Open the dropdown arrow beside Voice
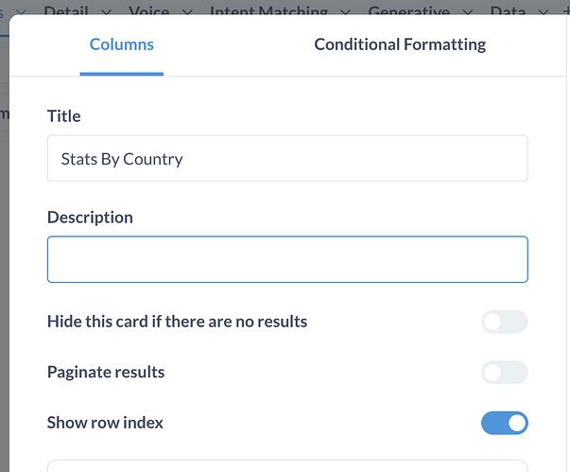Viewport: 570px width, 472px height. [x=187, y=11]
